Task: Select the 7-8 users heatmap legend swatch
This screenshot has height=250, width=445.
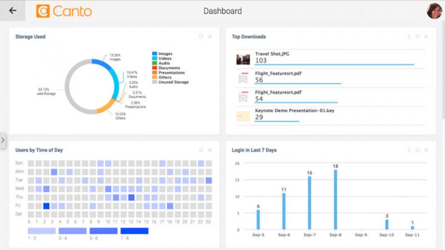Action: pyautogui.click(x=134, y=231)
